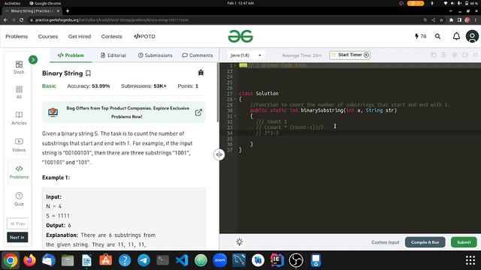Open All in the left sidebar

tap(19, 92)
